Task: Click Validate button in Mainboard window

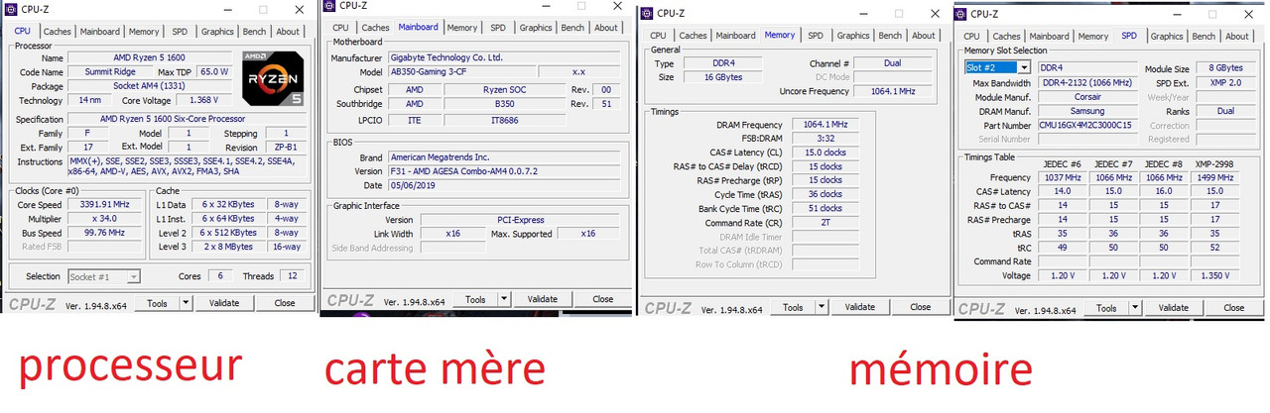Action: pos(543,299)
